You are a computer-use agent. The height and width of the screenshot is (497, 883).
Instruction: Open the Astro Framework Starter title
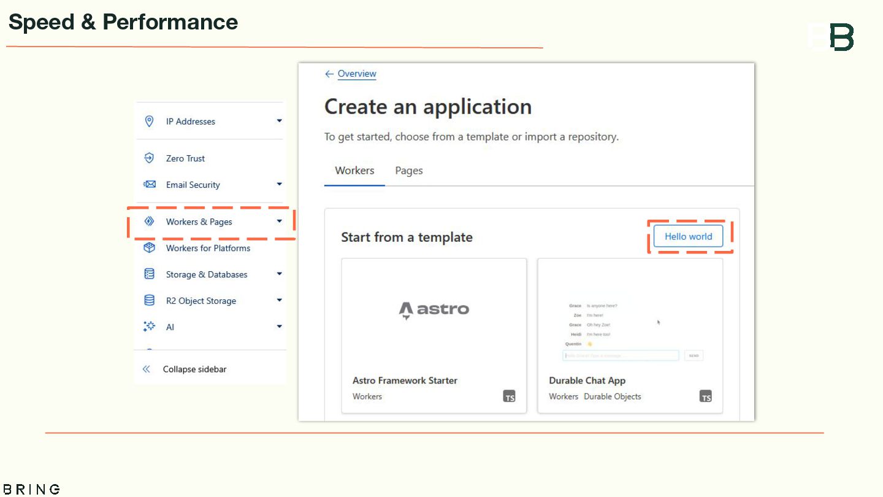coord(405,380)
